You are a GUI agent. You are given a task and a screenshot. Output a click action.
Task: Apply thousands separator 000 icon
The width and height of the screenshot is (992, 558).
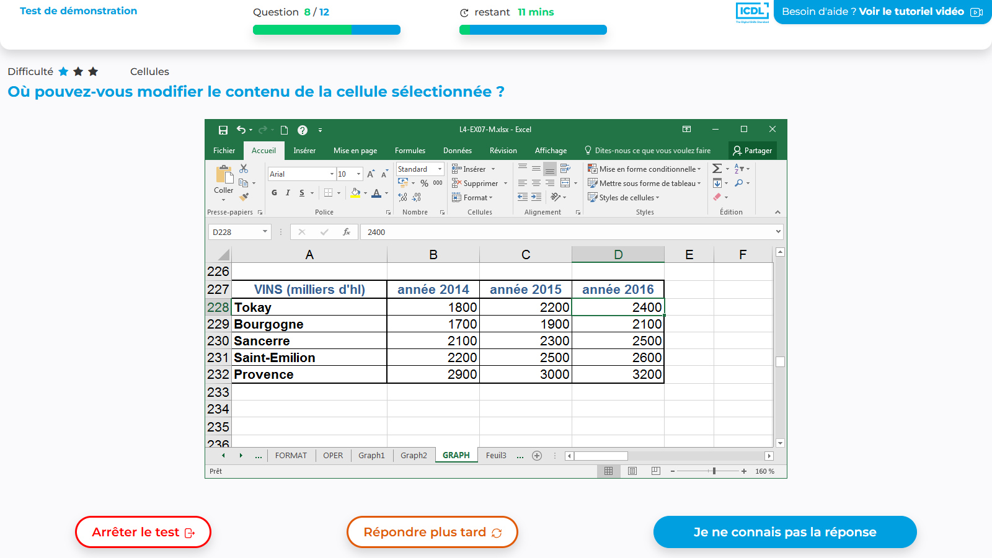tap(438, 183)
